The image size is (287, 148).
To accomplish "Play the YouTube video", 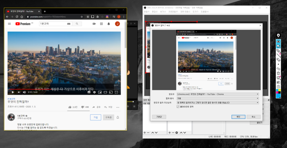I will [13, 92].
